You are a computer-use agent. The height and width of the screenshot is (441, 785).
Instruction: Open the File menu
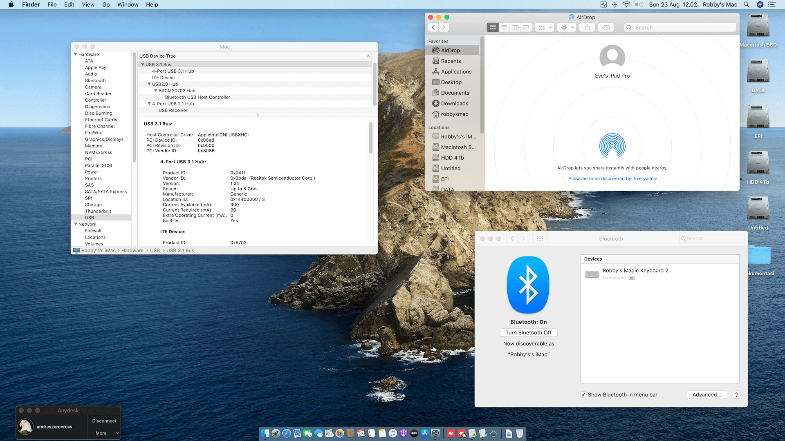pos(52,4)
